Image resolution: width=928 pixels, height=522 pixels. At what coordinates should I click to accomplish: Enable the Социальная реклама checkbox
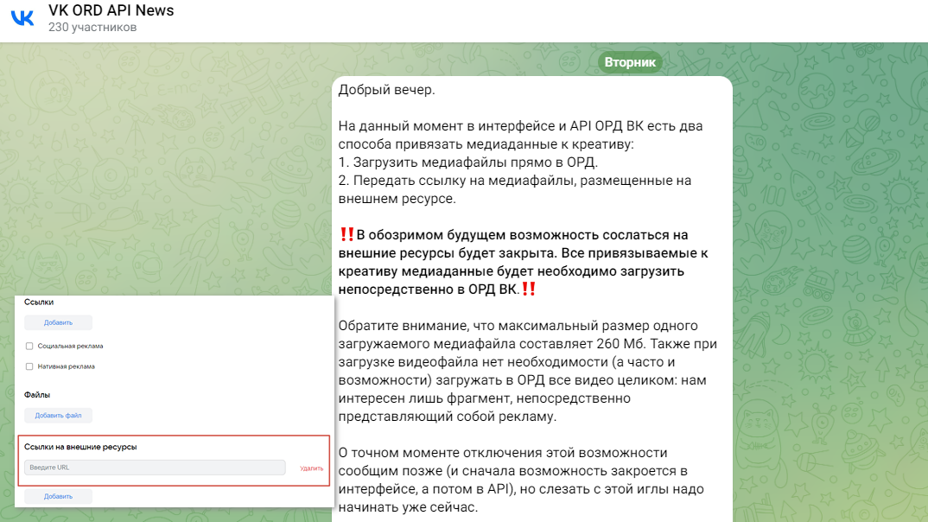point(29,347)
